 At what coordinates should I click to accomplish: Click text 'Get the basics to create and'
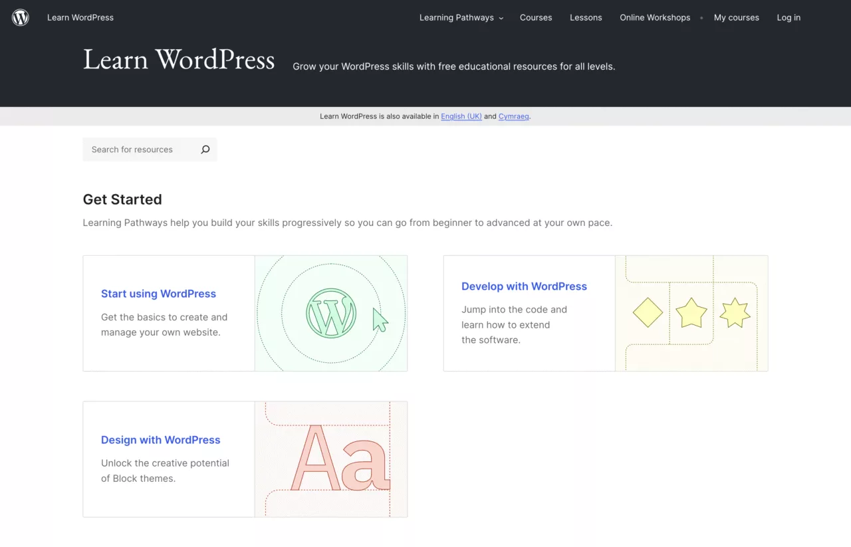pyautogui.click(x=164, y=317)
